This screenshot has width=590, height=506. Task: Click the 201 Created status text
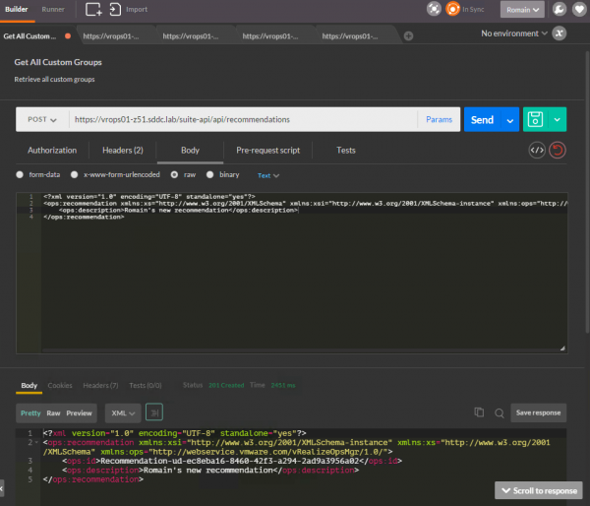[226, 385]
